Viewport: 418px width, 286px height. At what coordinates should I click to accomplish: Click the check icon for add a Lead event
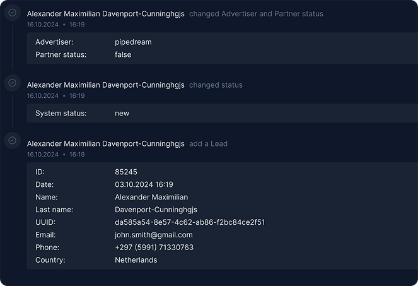[x=12, y=140]
